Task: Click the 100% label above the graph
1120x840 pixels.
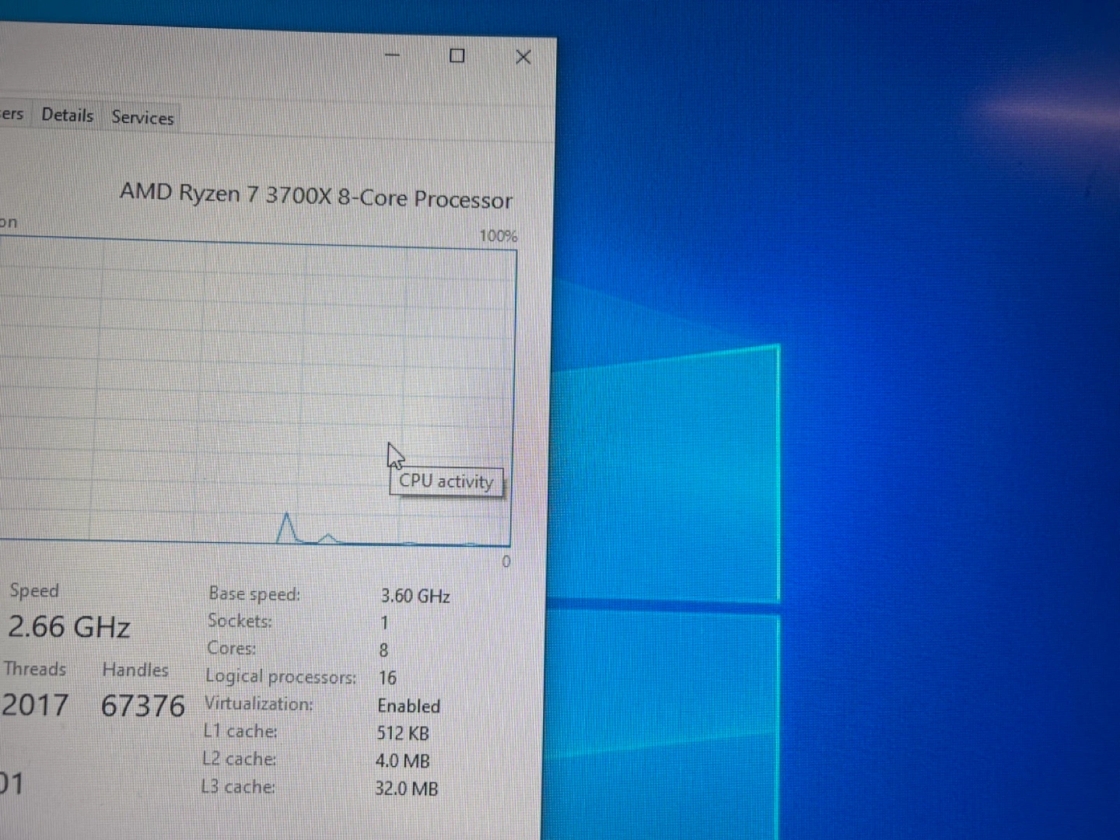Action: coord(498,236)
